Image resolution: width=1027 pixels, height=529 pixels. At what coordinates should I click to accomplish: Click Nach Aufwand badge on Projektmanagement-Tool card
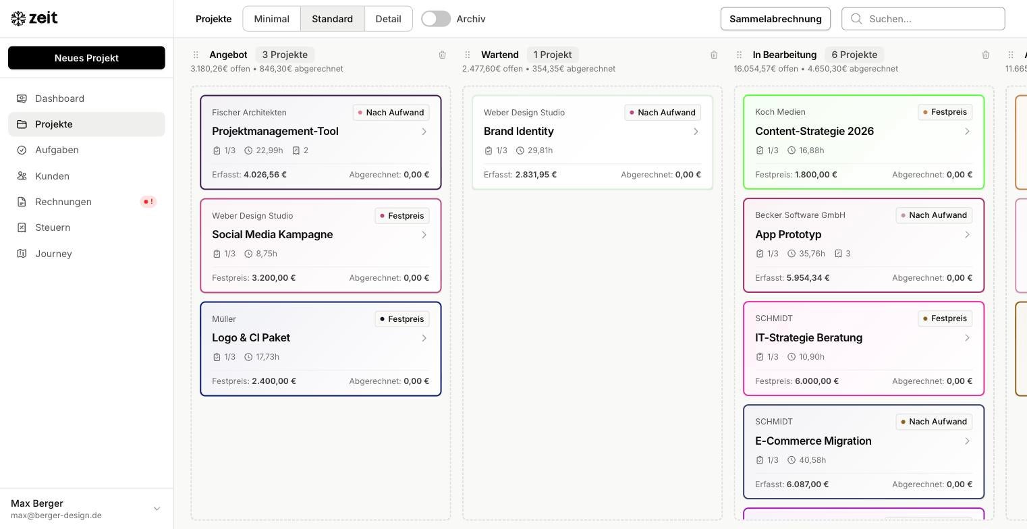click(x=391, y=113)
